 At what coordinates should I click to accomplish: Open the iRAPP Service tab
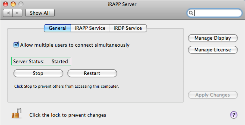tap(90, 28)
